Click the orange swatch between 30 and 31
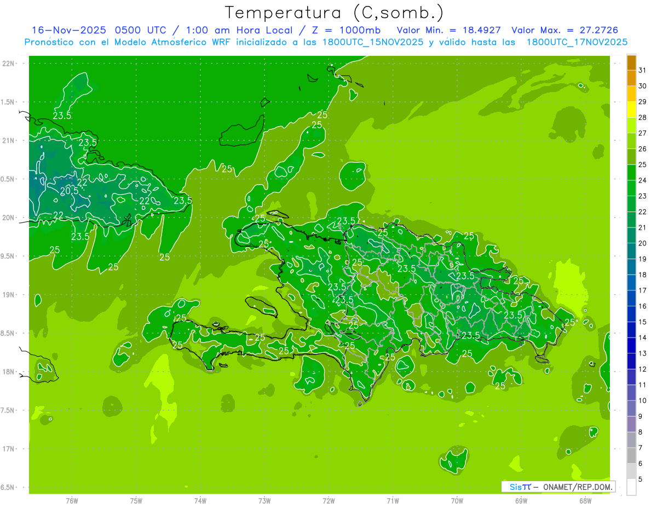The height and width of the screenshot is (508, 657). pyautogui.click(x=631, y=78)
